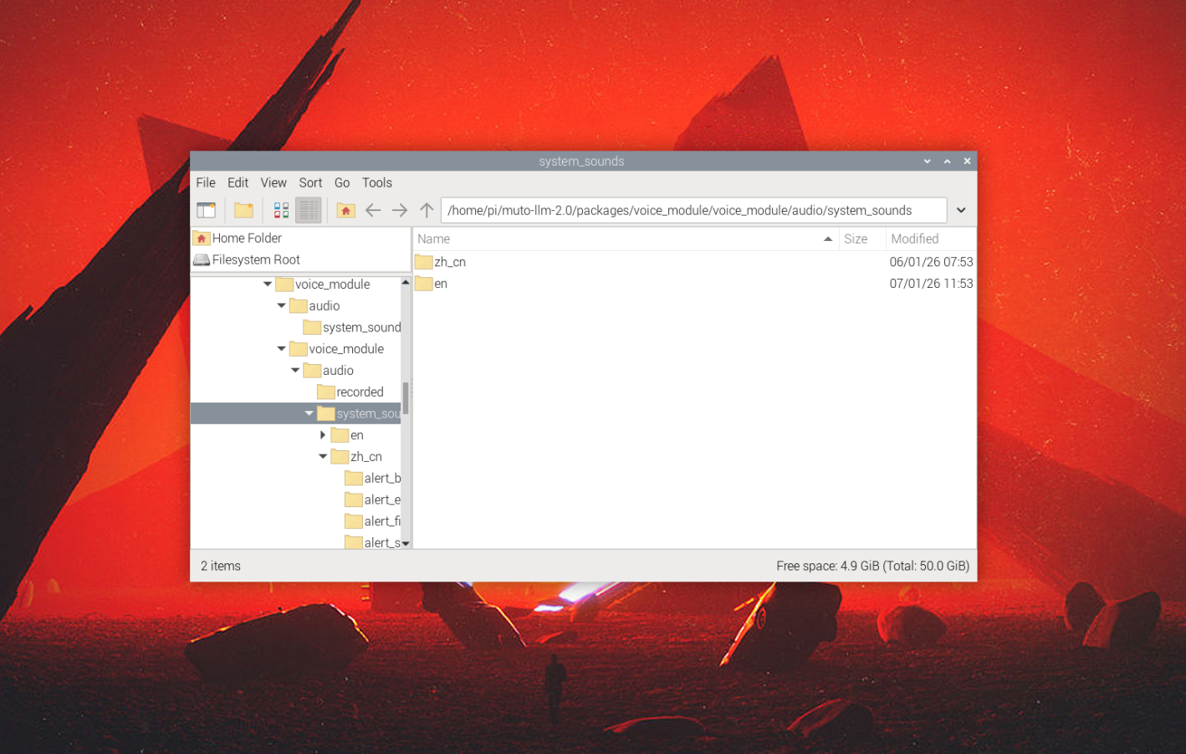Navigate back with the left arrow
Viewport: 1186px width, 754px height.
tap(373, 210)
